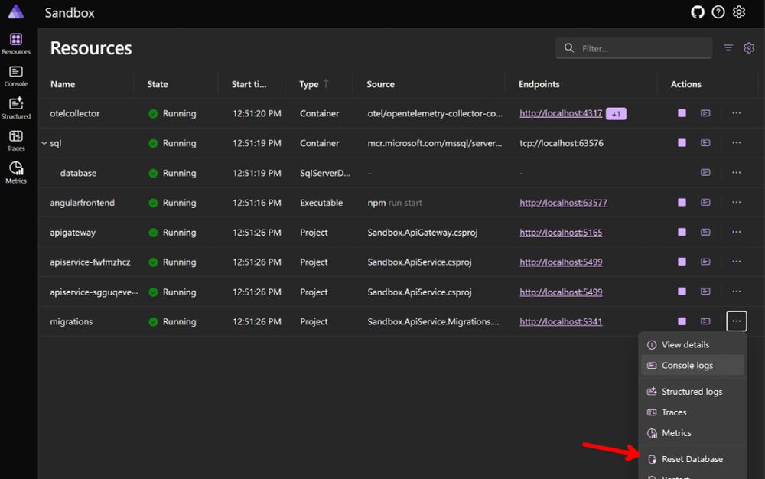765x479 pixels.
Task: Sort by the Type column header
Action: click(x=309, y=84)
